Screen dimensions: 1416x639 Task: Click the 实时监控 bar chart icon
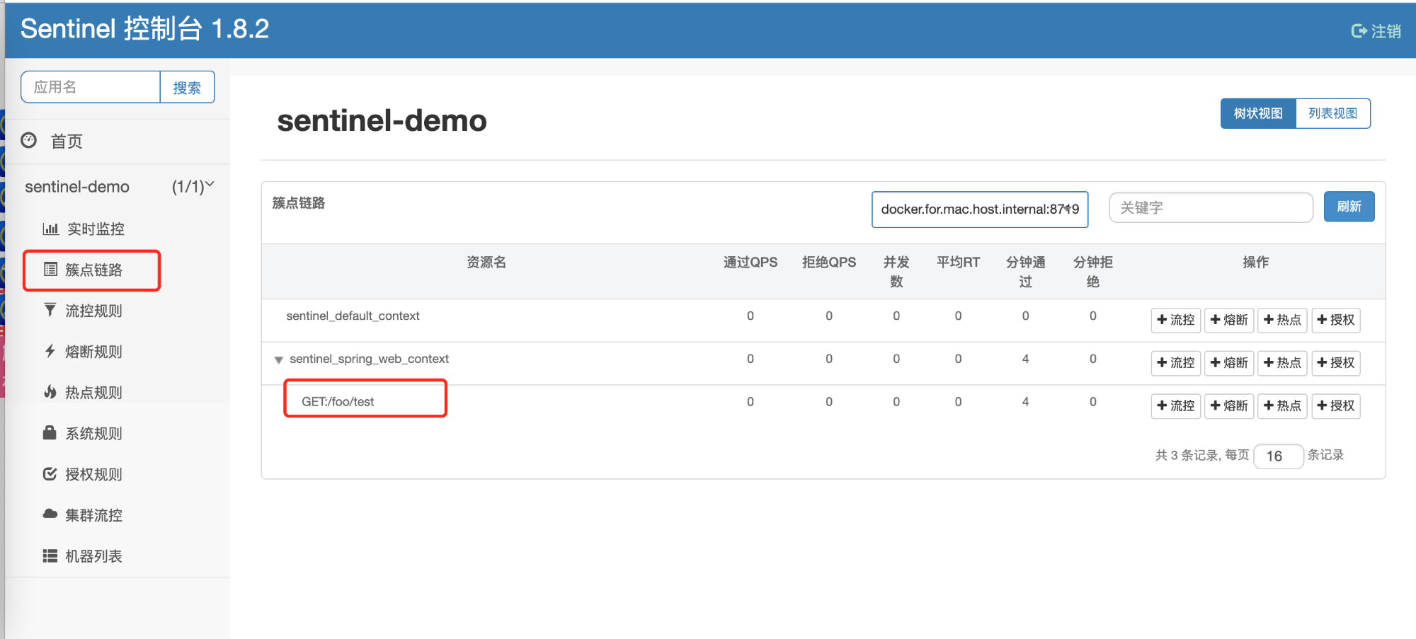point(51,229)
